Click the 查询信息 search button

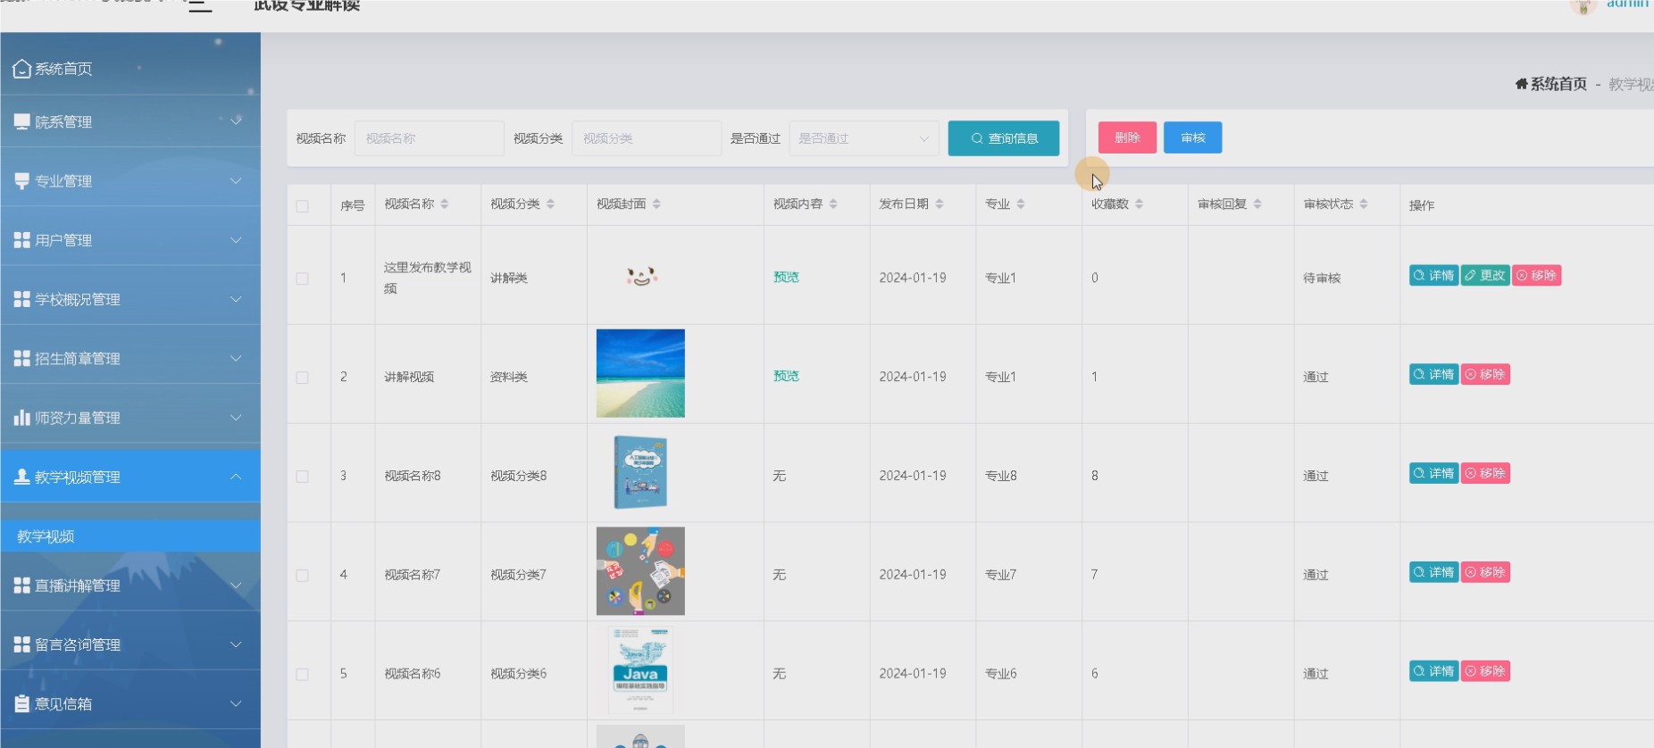click(1004, 138)
